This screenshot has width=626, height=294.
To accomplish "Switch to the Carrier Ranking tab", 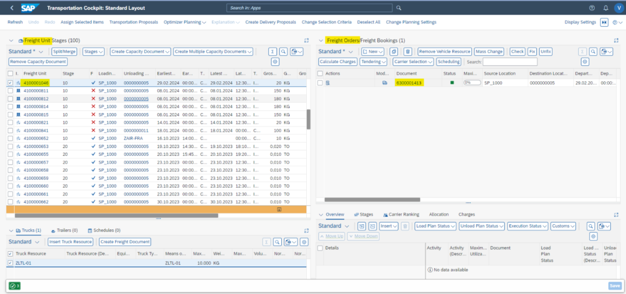I will pos(400,215).
